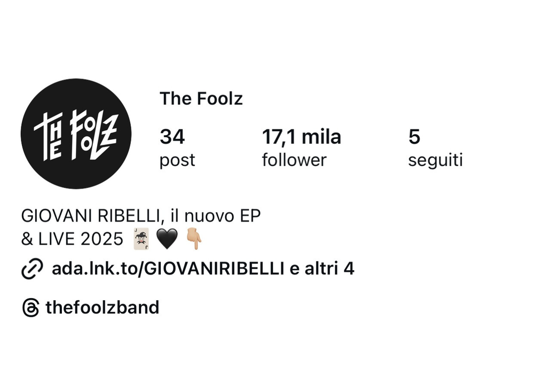Click the joker card emoji in the bio

pos(142,239)
